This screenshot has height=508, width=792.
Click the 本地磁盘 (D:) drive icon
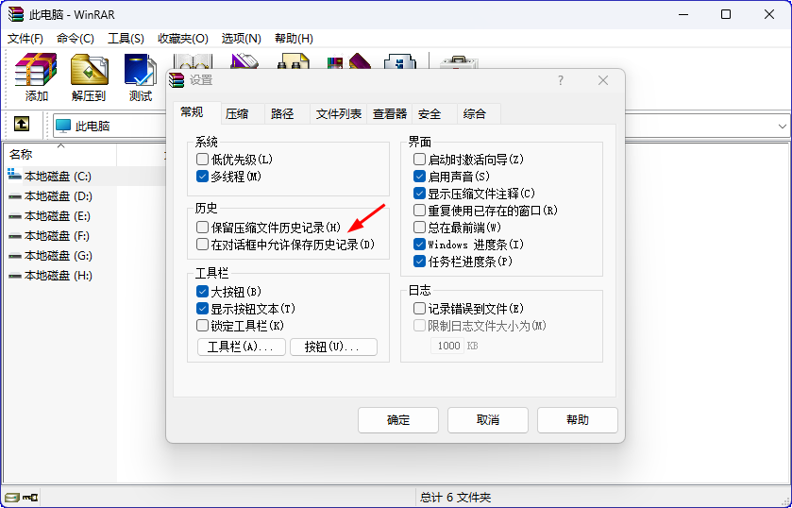coord(15,196)
